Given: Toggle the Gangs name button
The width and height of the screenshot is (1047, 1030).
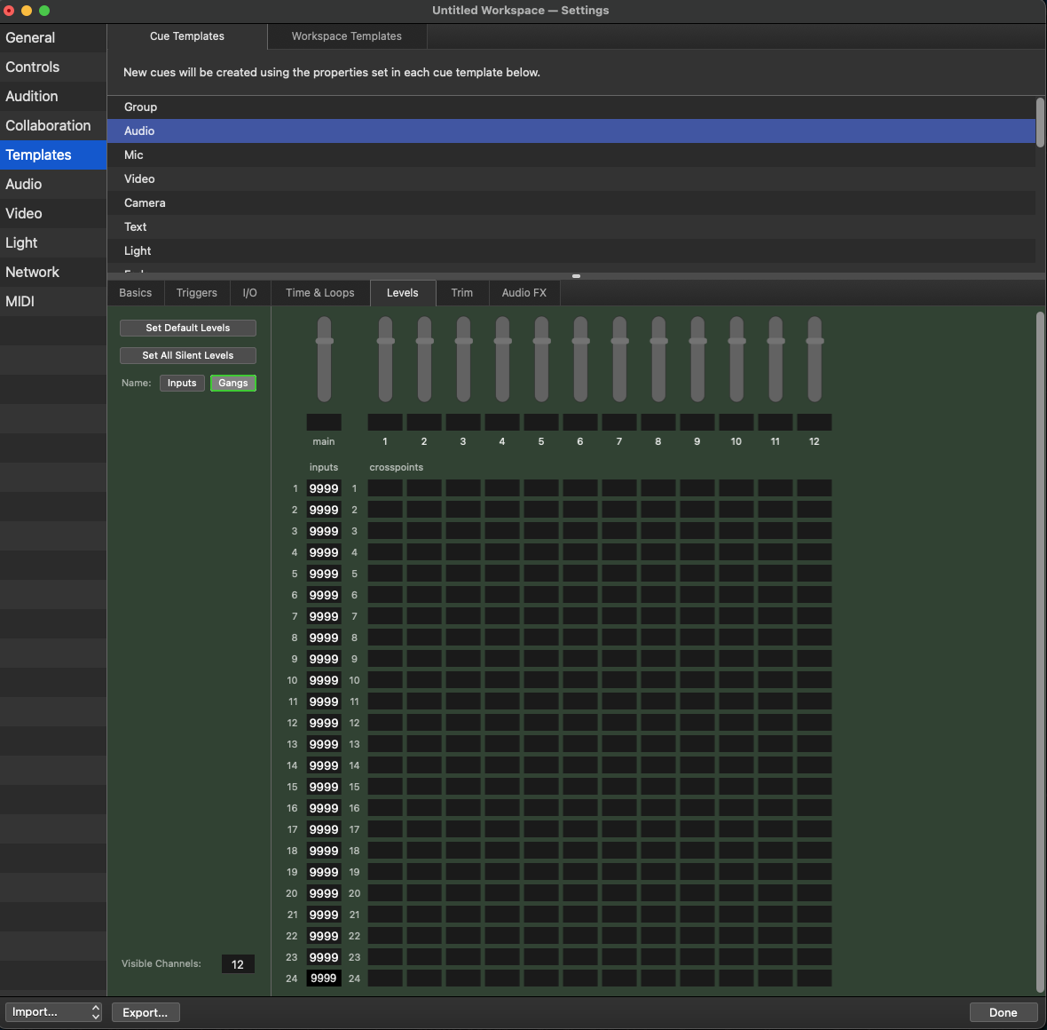Looking at the screenshot, I should (x=233, y=383).
